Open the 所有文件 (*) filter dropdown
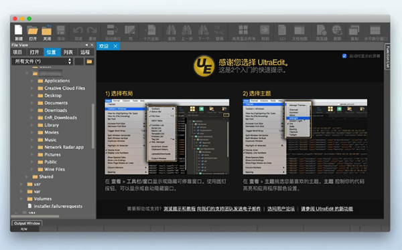The height and width of the screenshot is (250, 402). (42, 61)
